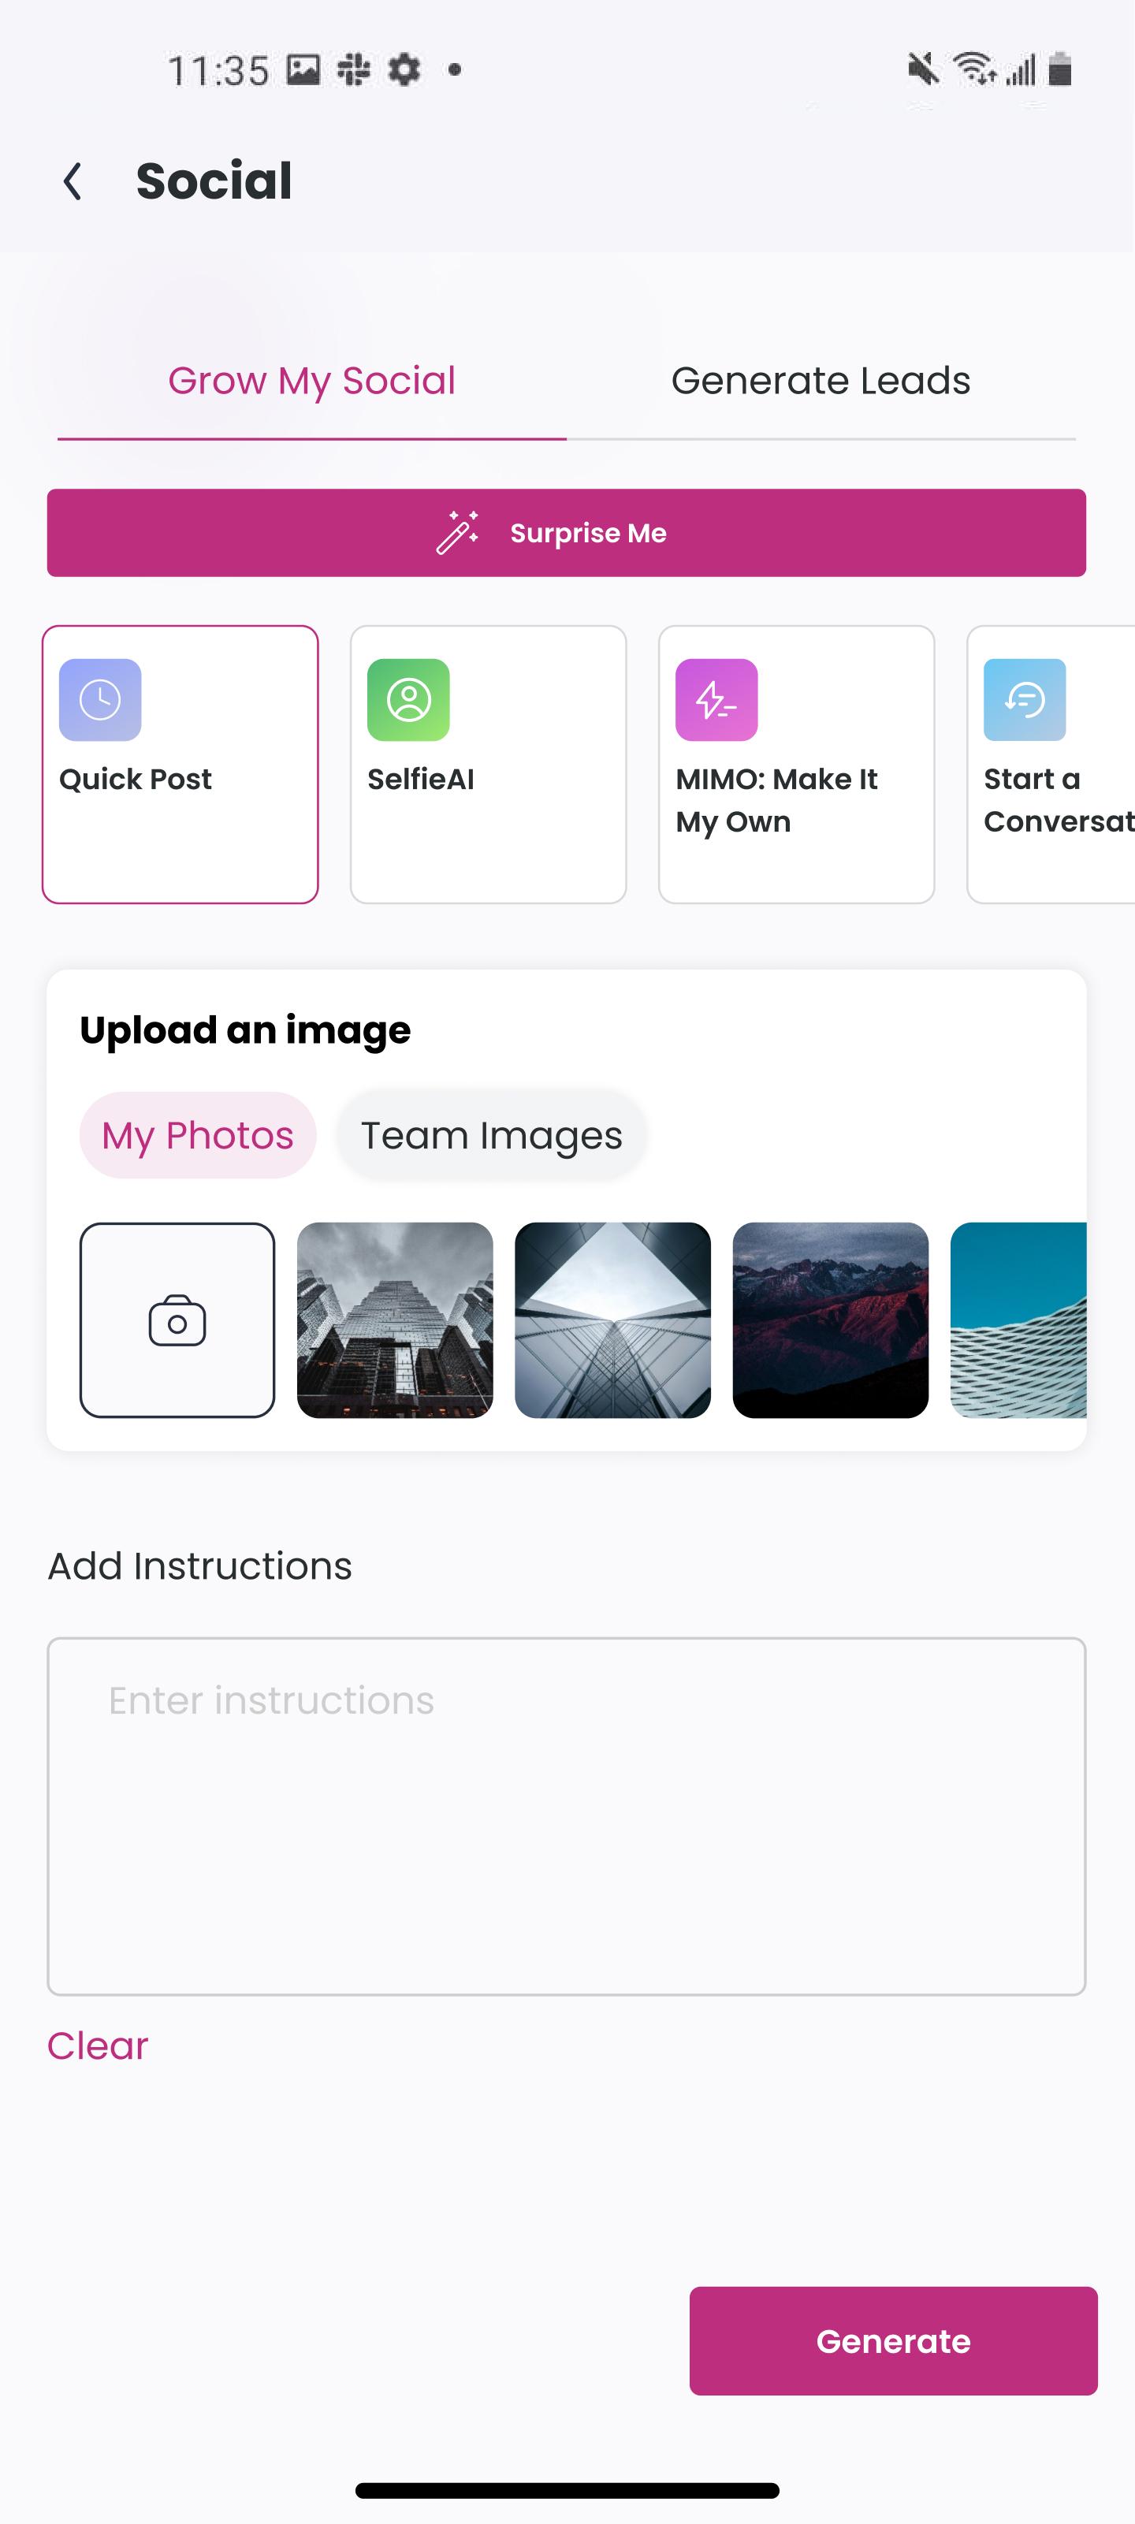The height and width of the screenshot is (2524, 1135).
Task: Tap the magic wand icon on Surprise Me
Action: 458,533
